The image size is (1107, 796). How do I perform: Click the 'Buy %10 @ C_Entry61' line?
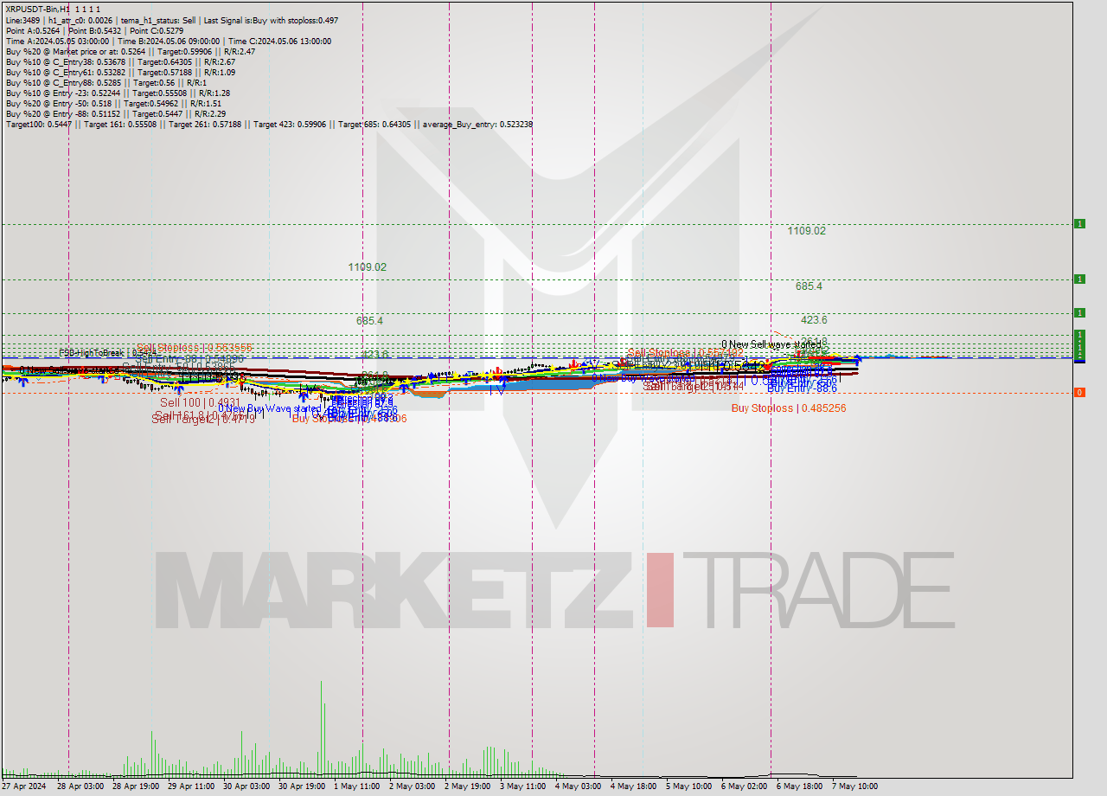pyautogui.click(x=120, y=72)
